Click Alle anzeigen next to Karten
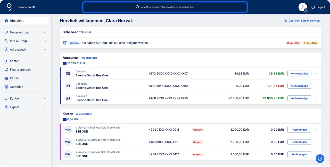This screenshot has width=330, height=167. tap(84, 114)
